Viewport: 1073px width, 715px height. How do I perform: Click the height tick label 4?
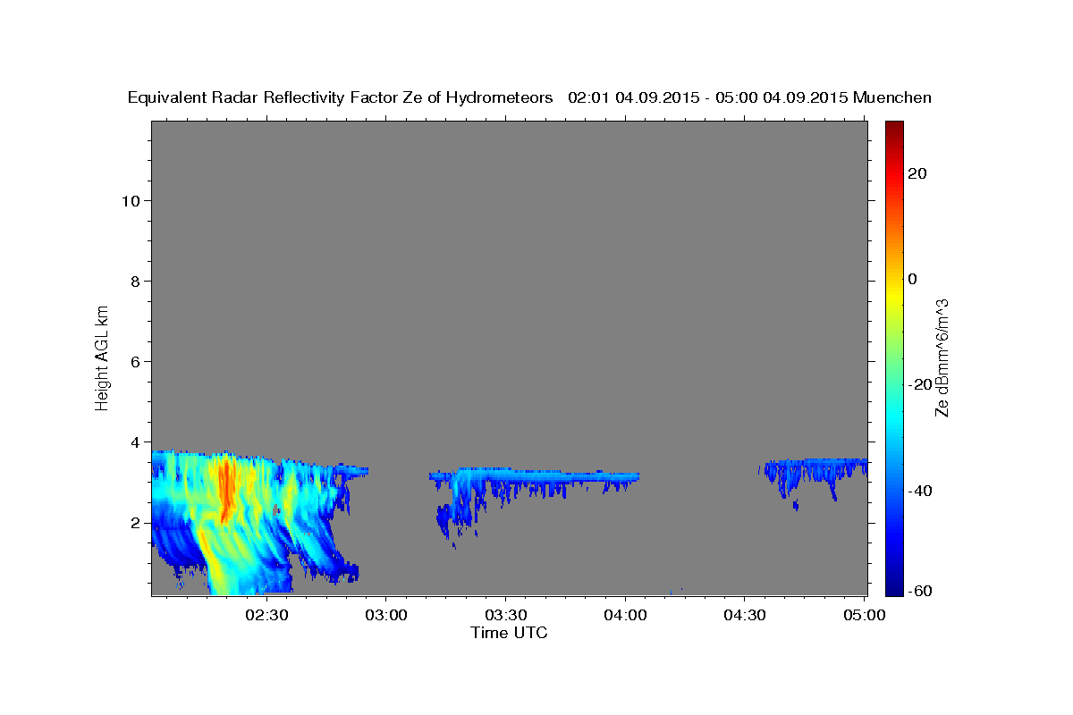pos(136,442)
